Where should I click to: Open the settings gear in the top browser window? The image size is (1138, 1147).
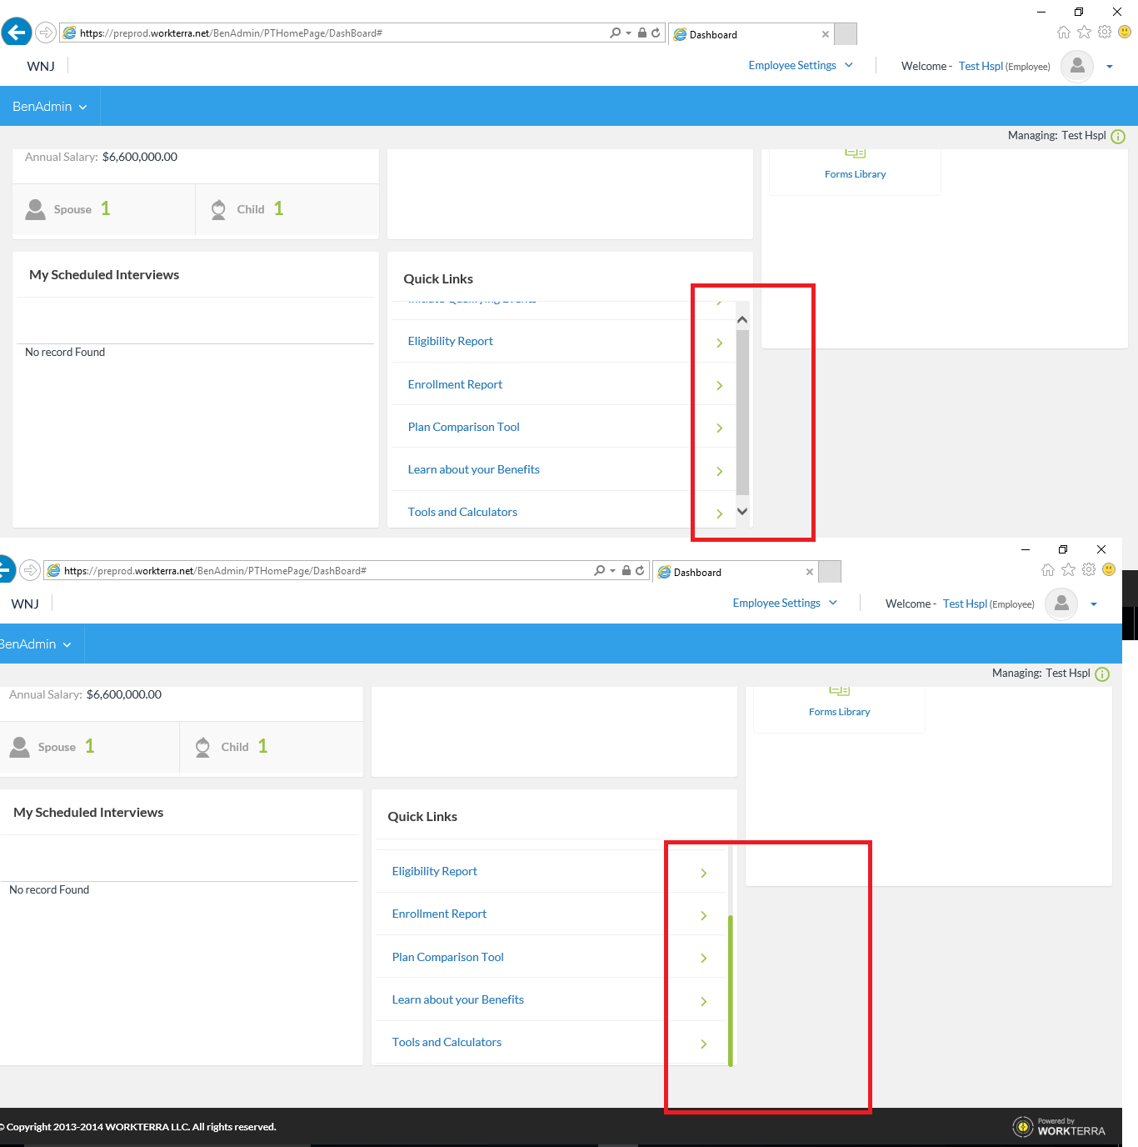1105,33
